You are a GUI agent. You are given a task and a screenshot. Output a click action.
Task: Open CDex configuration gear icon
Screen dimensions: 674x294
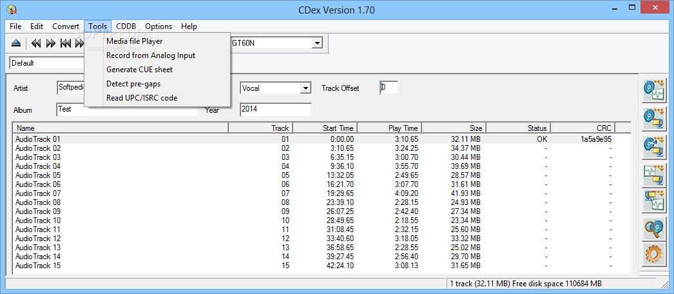[x=653, y=253]
